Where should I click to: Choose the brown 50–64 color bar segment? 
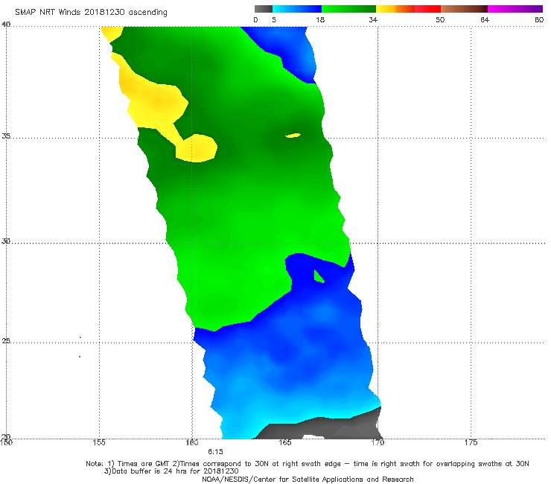click(x=464, y=9)
